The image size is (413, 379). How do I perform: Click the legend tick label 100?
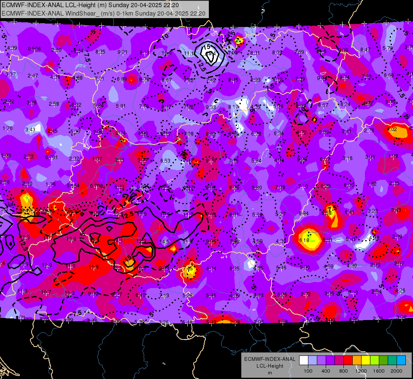click(308, 371)
